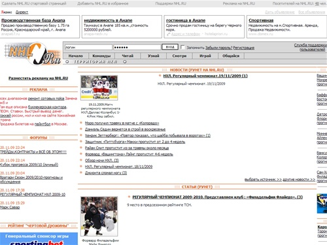Open the НХЛ. Регулярный чемпионат.18/11/2009 link

[x=118, y=167]
